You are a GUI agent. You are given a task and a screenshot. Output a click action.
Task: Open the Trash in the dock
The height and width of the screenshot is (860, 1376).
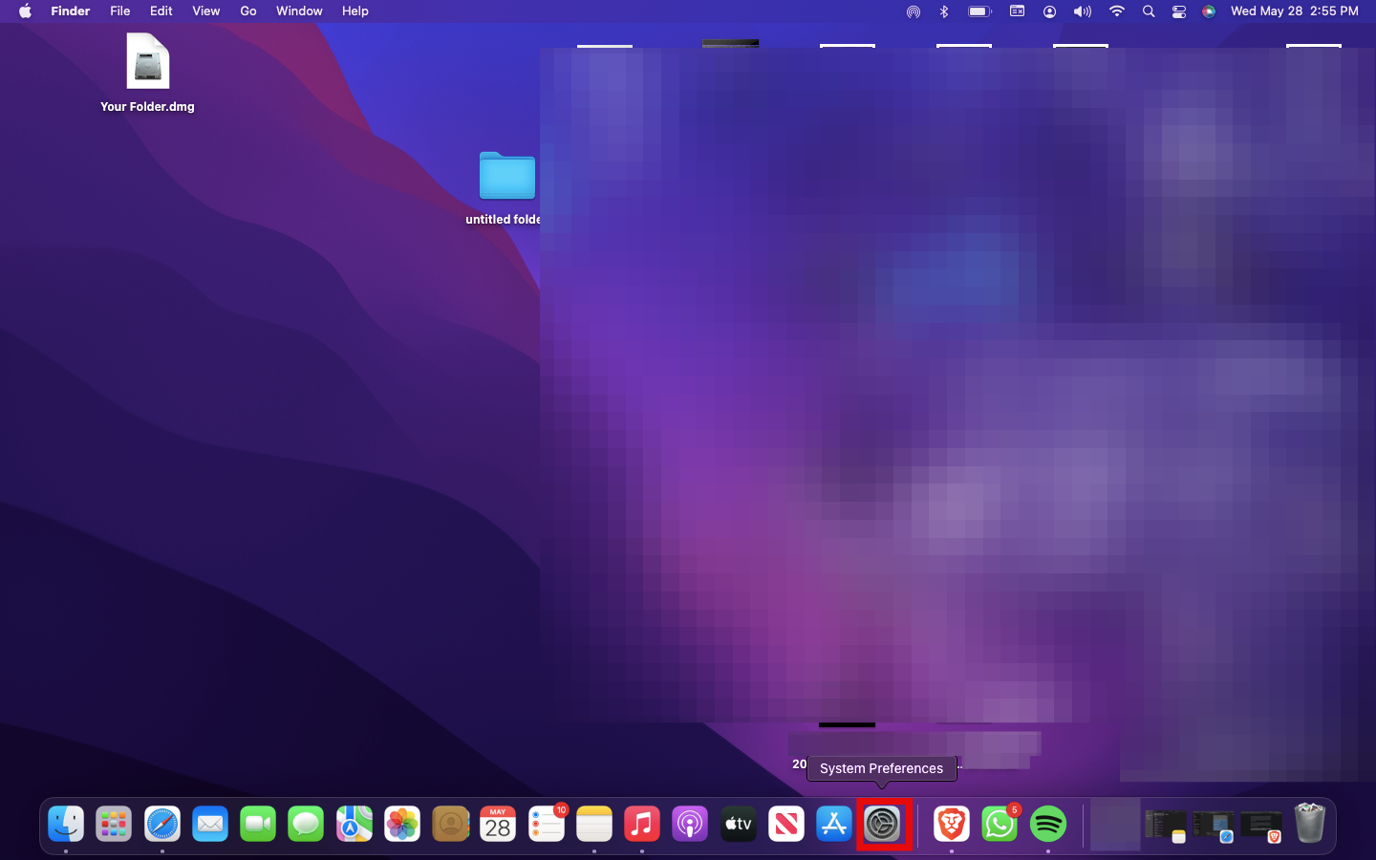point(1309,824)
